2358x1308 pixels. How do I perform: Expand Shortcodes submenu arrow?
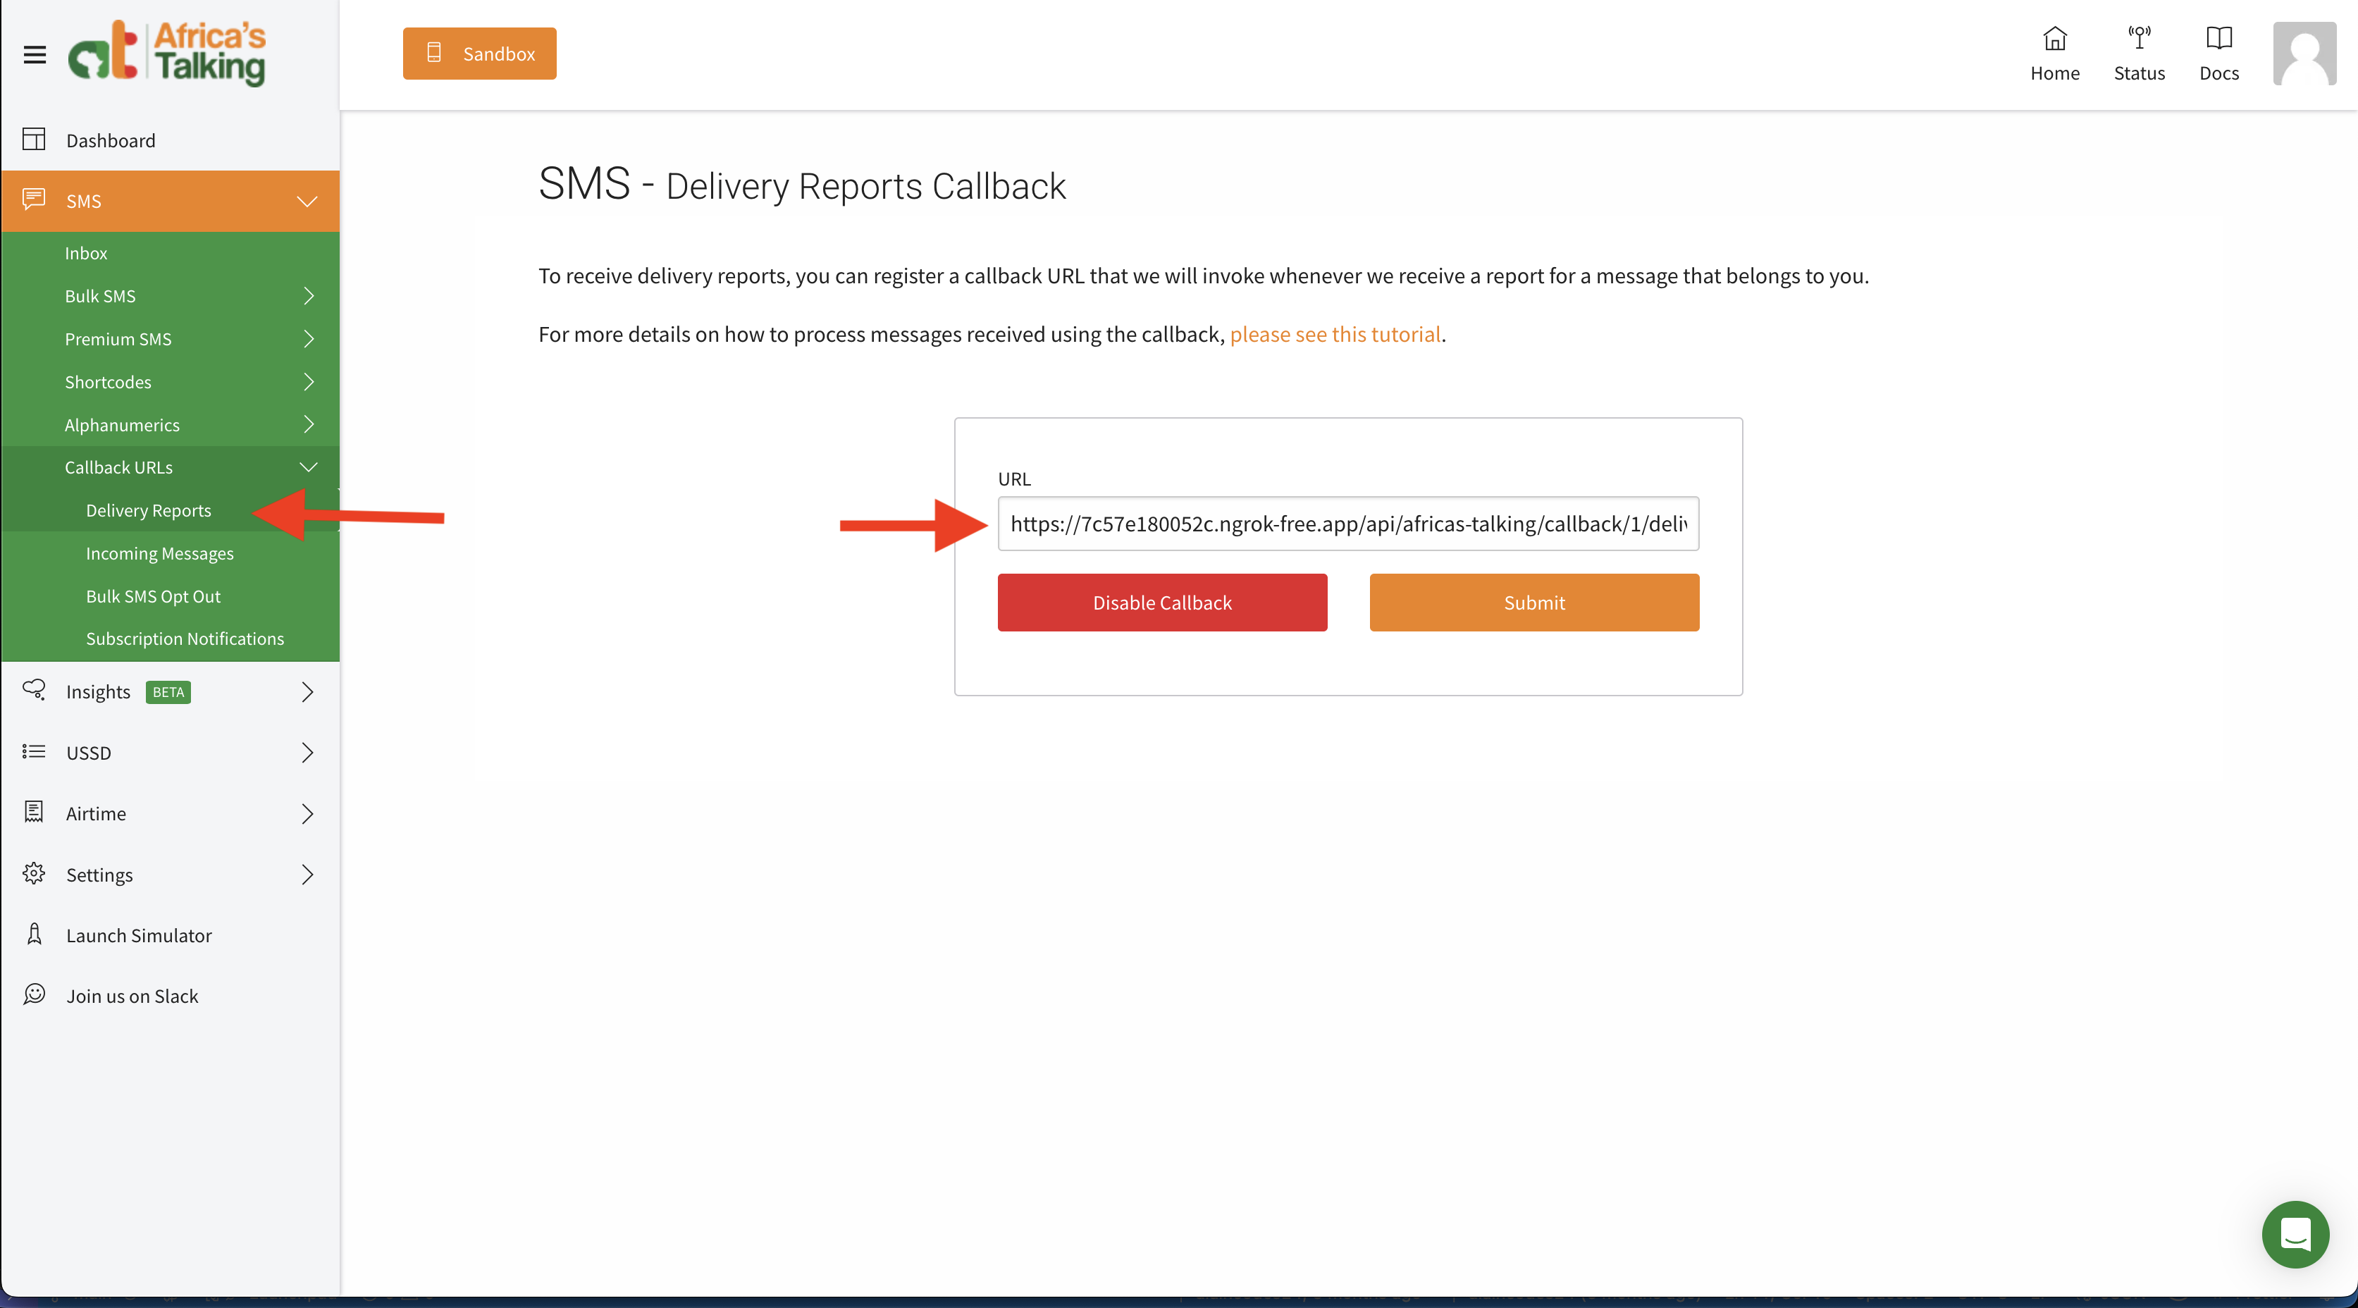pos(309,382)
